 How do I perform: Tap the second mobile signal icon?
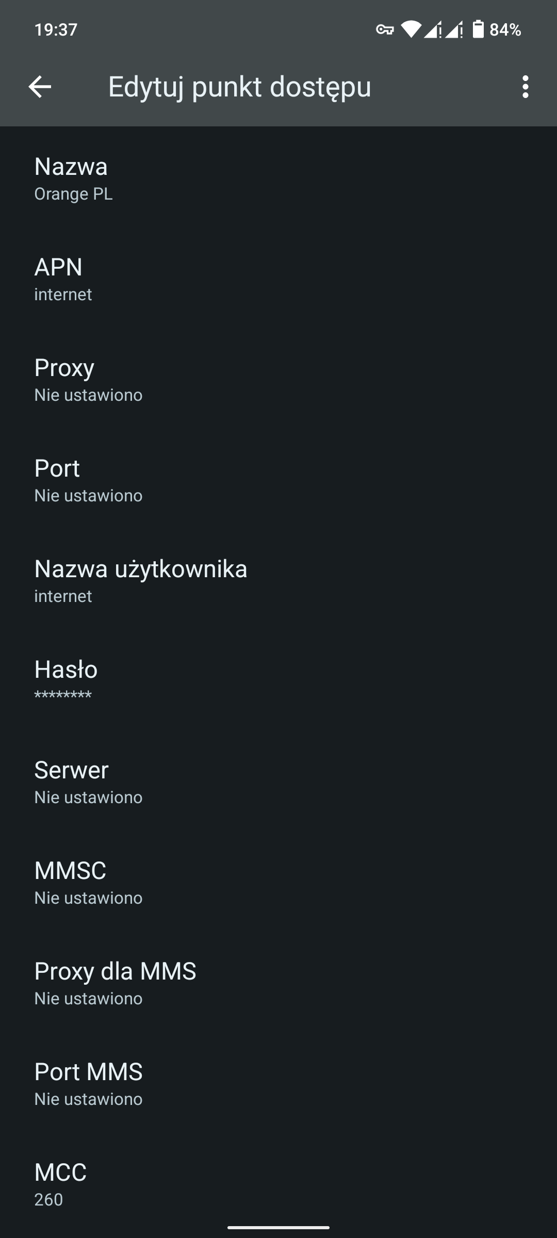(454, 29)
